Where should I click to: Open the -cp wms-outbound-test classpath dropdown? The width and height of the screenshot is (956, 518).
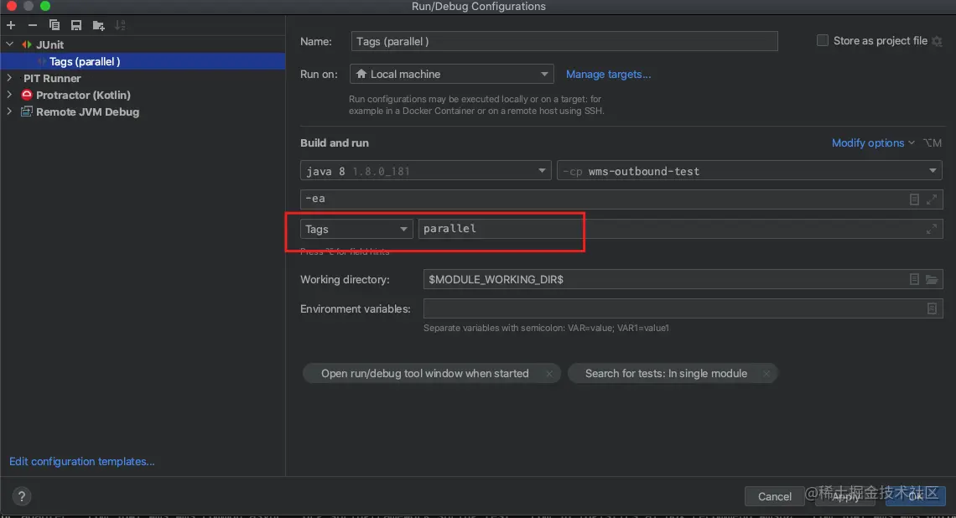click(x=750, y=171)
